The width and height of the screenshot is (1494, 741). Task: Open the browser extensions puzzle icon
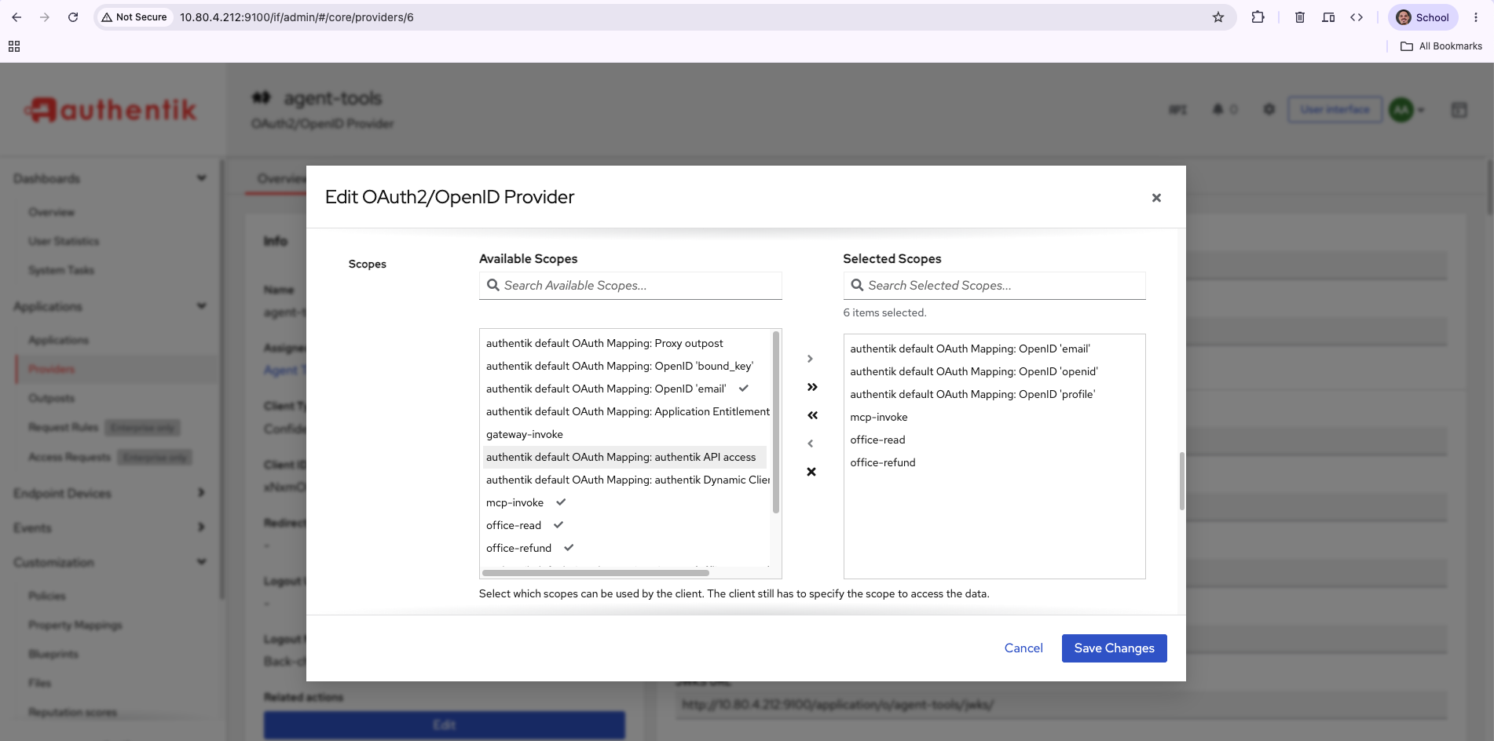1258,17
